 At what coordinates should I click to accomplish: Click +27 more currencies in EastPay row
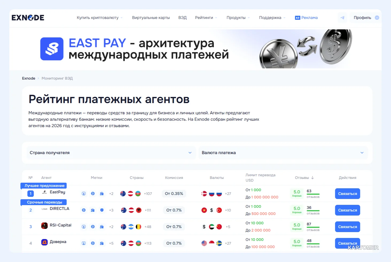pyautogui.click(x=228, y=194)
